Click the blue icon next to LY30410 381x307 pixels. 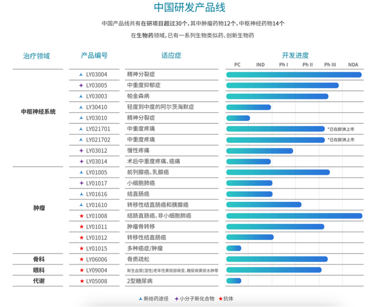pos(81,107)
